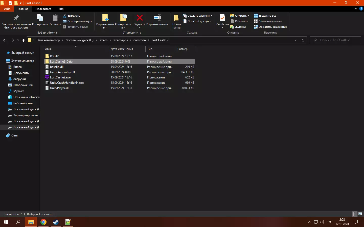
Task: Click Выделить все select-all button
Action: 265,16
